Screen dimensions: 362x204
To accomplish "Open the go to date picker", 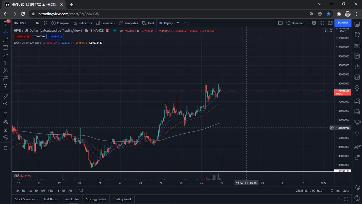I will pyautogui.click(x=81, y=190).
